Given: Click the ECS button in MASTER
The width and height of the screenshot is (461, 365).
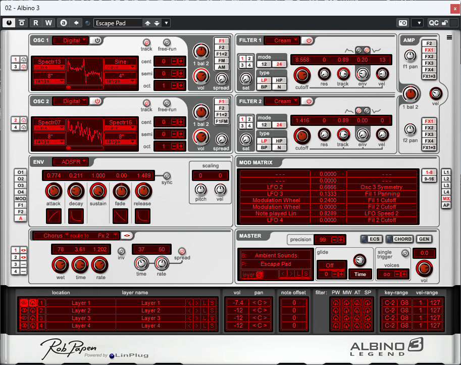Looking at the screenshot, I should click(x=372, y=239).
